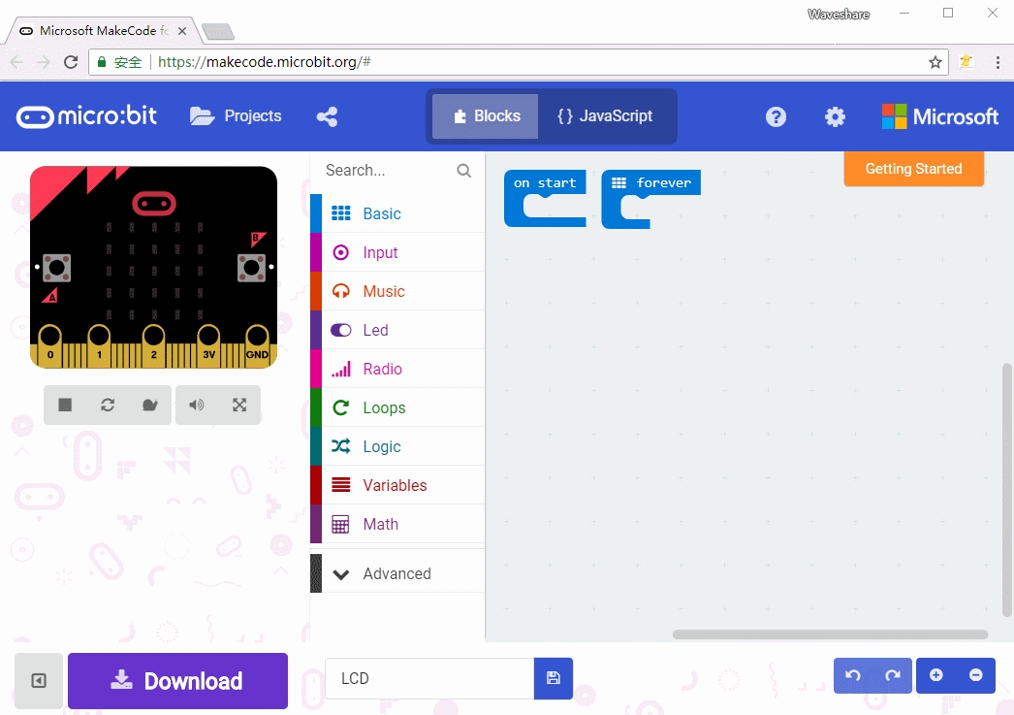Click the project name field LCD

pyautogui.click(x=428, y=678)
